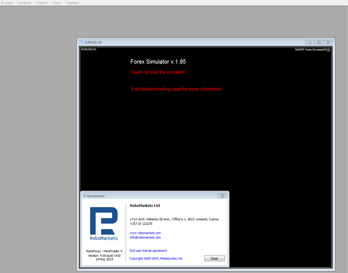Screen dimensions: 348x273
Task: Click the RoboMarkets logo image
Action: coord(104,223)
